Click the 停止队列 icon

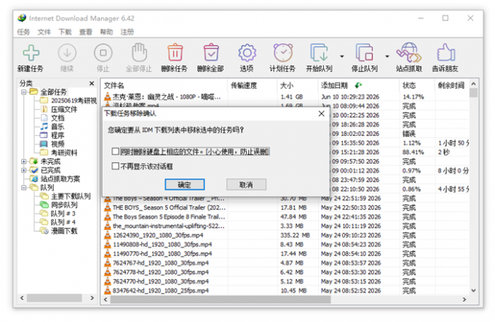365,52
